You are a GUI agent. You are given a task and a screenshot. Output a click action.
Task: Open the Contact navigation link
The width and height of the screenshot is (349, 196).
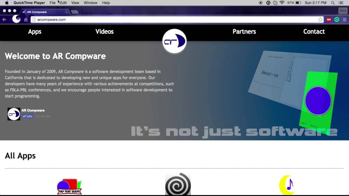coord(314,32)
